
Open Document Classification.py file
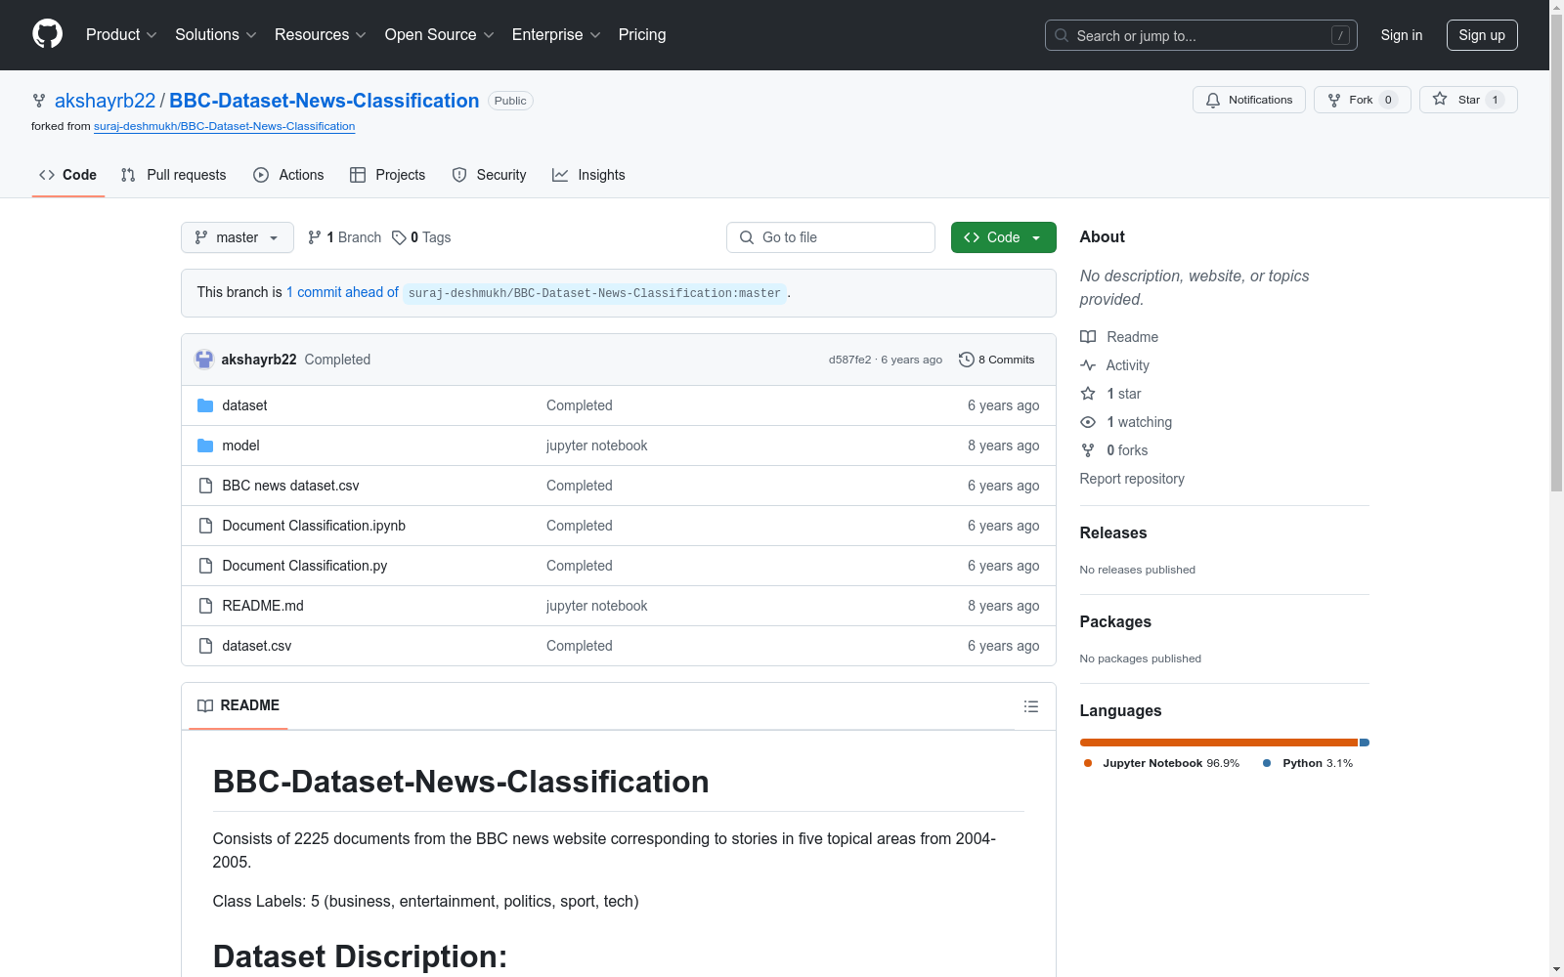[x=304, y=566]
